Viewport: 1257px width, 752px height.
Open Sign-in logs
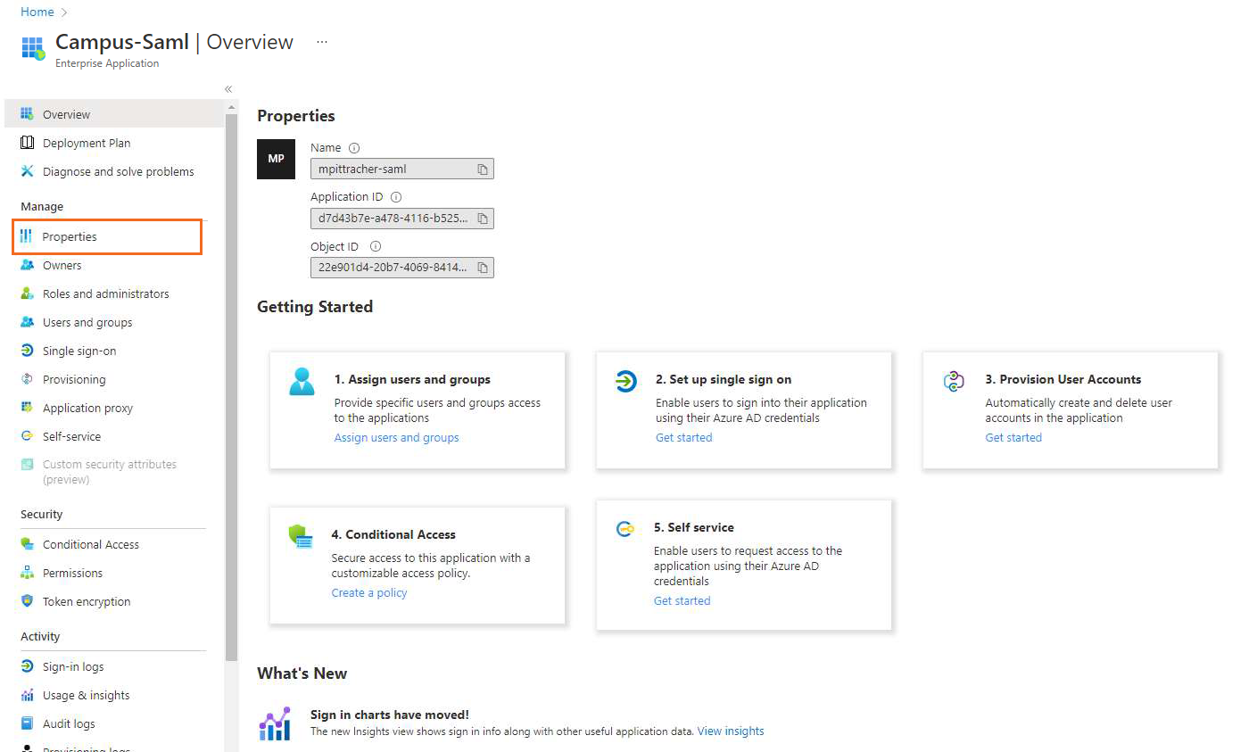click(x=73, y=666)
